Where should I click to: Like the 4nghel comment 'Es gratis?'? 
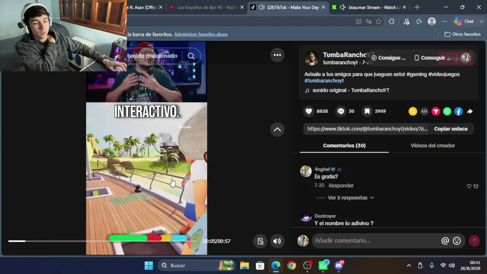pos(469,186)
